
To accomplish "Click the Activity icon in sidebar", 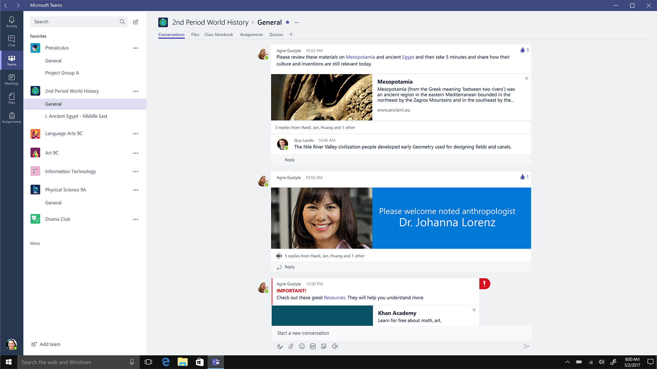I will click(12, 22).
